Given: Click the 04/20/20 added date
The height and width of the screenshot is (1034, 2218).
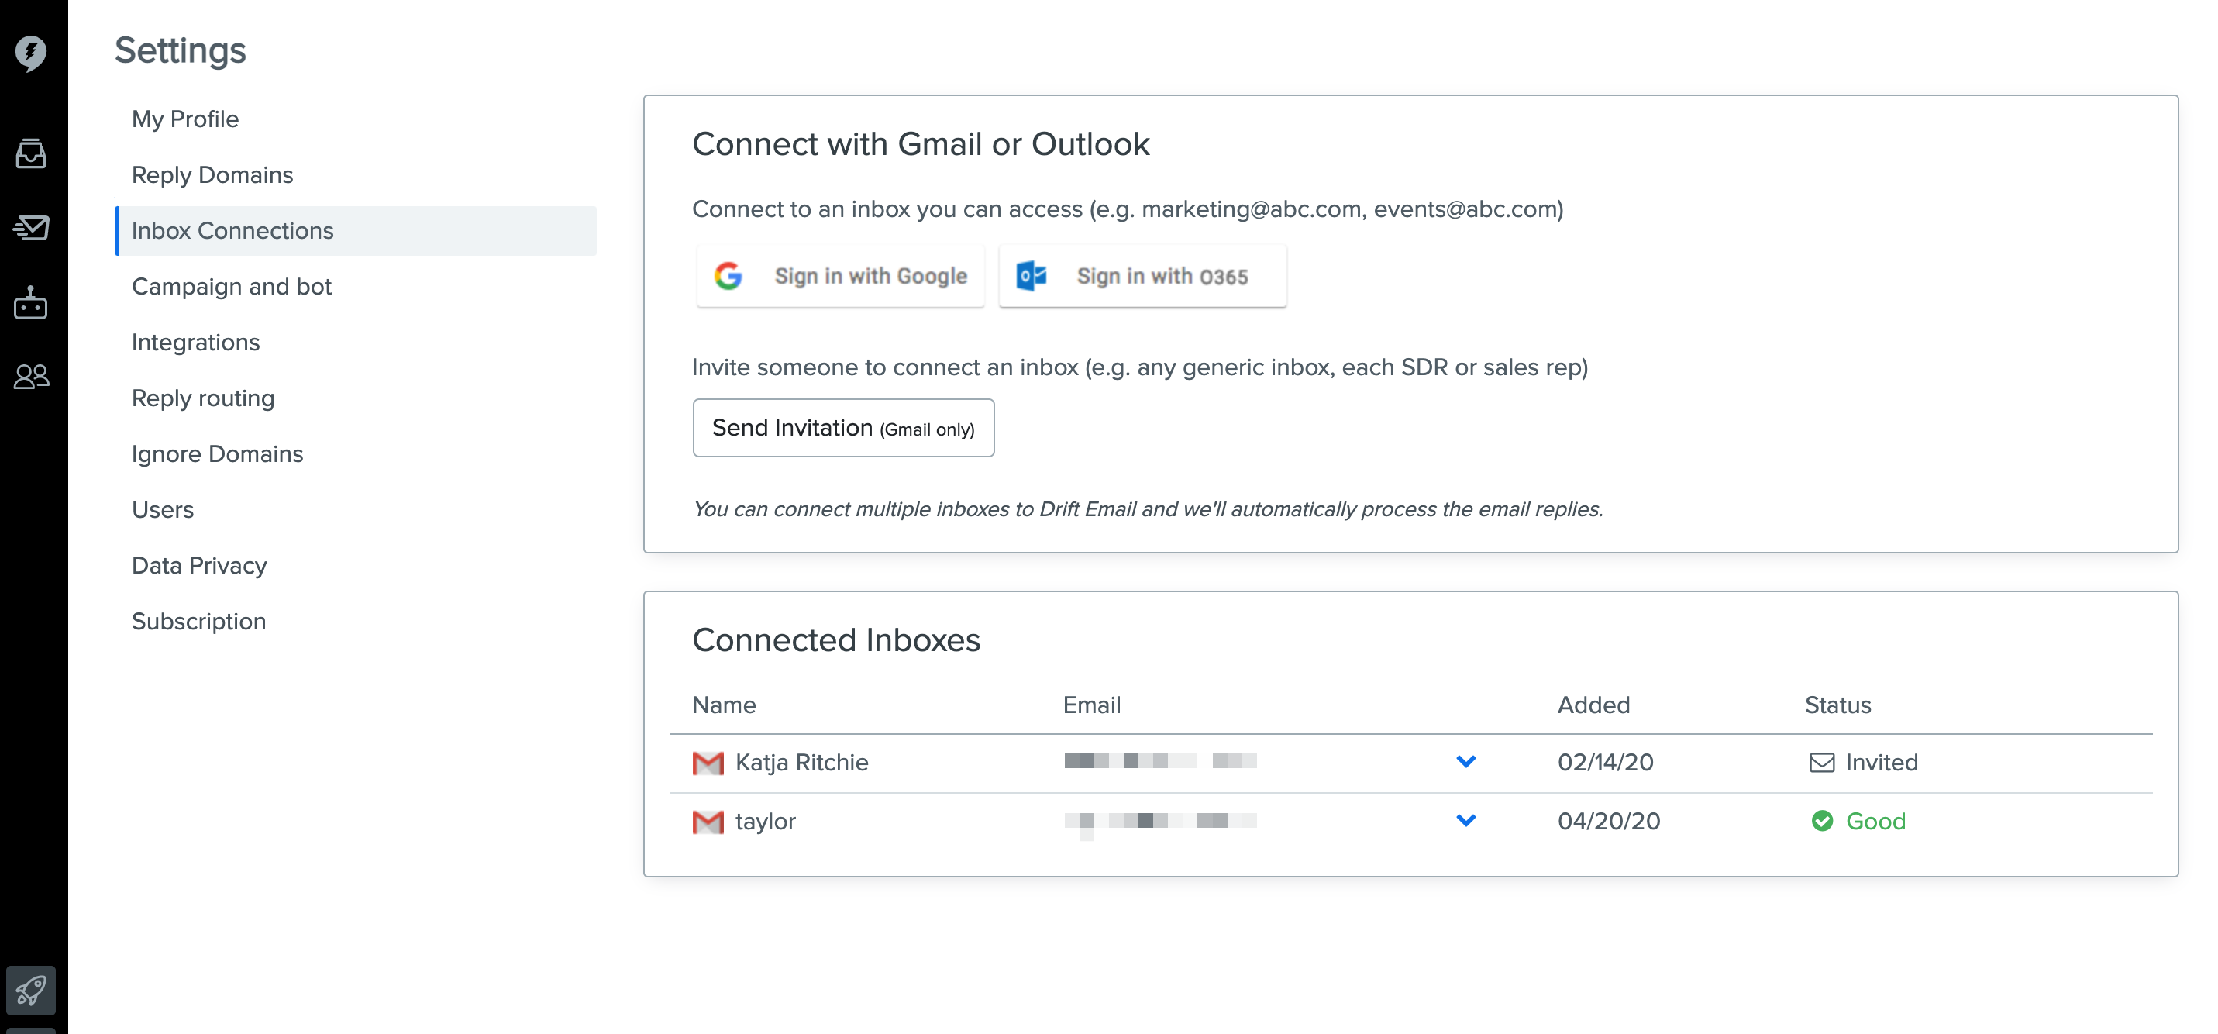Looking at the screenshot, I should [x=1610, y=822].
